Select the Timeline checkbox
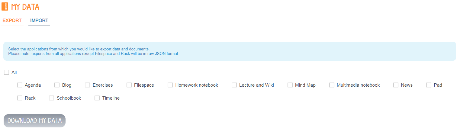Viewport: 457px width, 128px height. pos(97,98)
